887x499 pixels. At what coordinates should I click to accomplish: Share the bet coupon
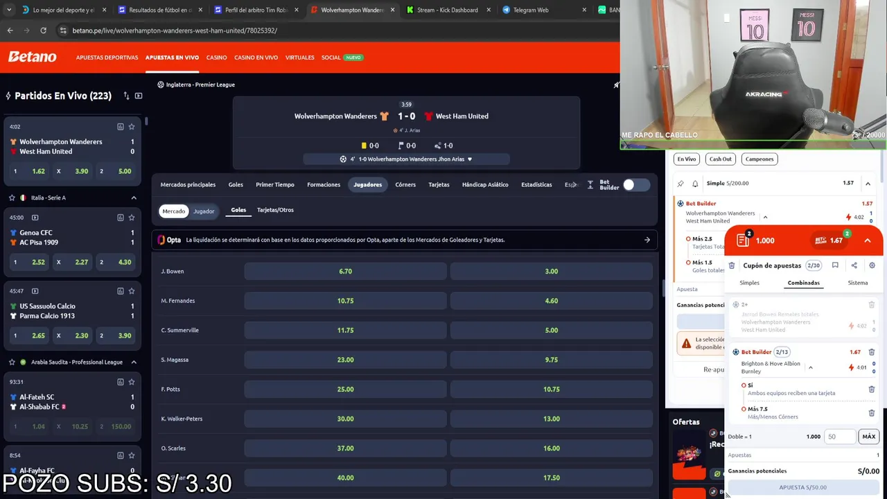pos(854,265)
